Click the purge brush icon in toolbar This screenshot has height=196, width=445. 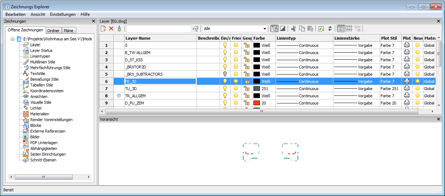(119, 28)
